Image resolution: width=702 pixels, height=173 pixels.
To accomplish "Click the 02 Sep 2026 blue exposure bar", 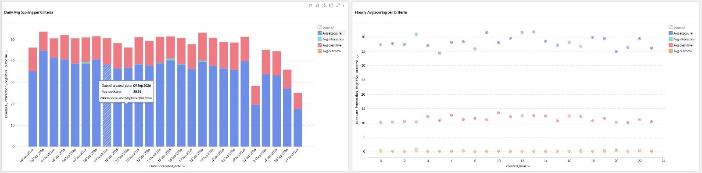I will [33, 108].
